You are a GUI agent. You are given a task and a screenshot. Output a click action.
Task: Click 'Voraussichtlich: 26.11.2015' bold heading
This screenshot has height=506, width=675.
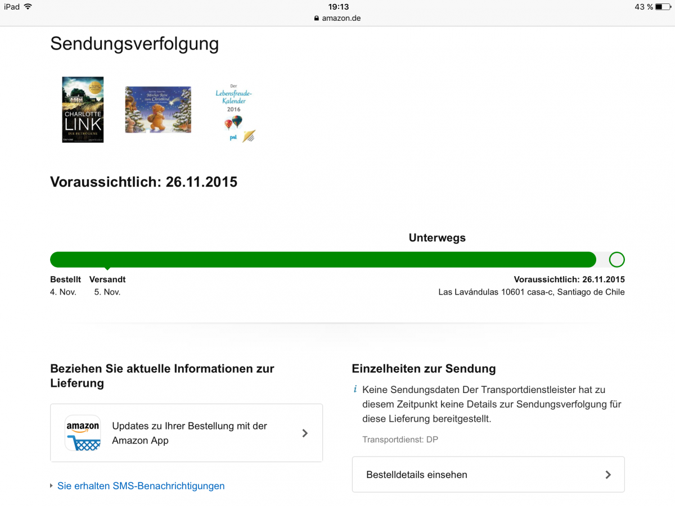click(143, 182)
